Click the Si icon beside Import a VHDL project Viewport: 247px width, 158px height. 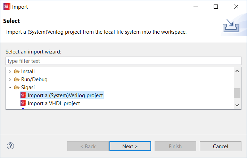[23, 103]
